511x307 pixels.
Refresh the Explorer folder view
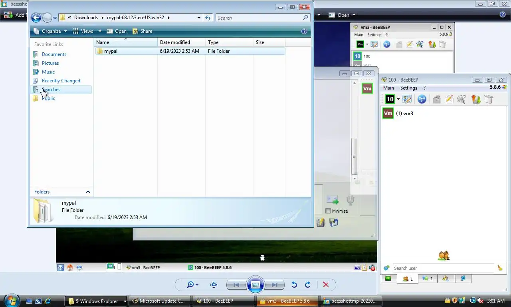pyautogui.click(x=208, y=18)
